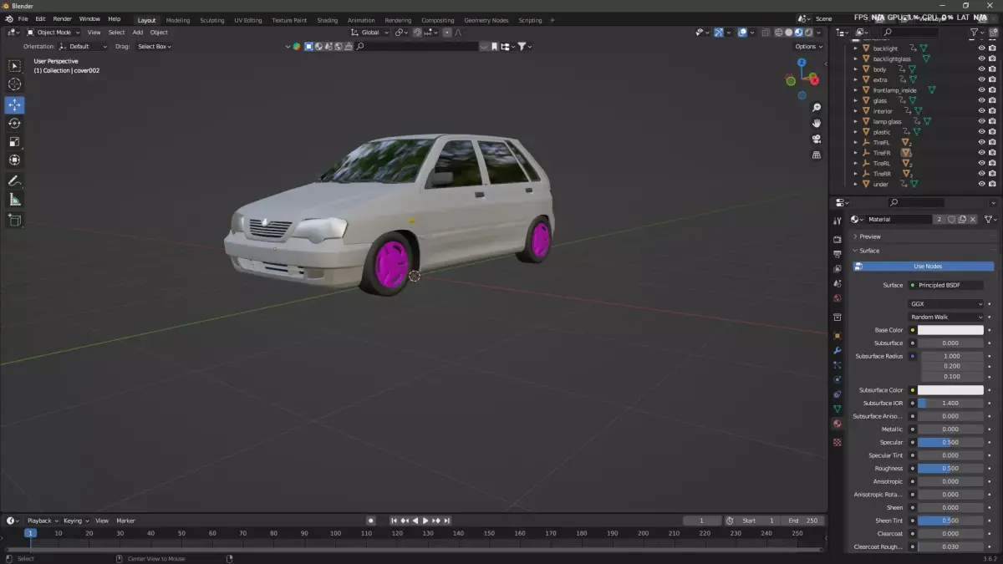1003x564 pixels.
Task: Expand the plastic outliner item
Action: pos(855,132)
